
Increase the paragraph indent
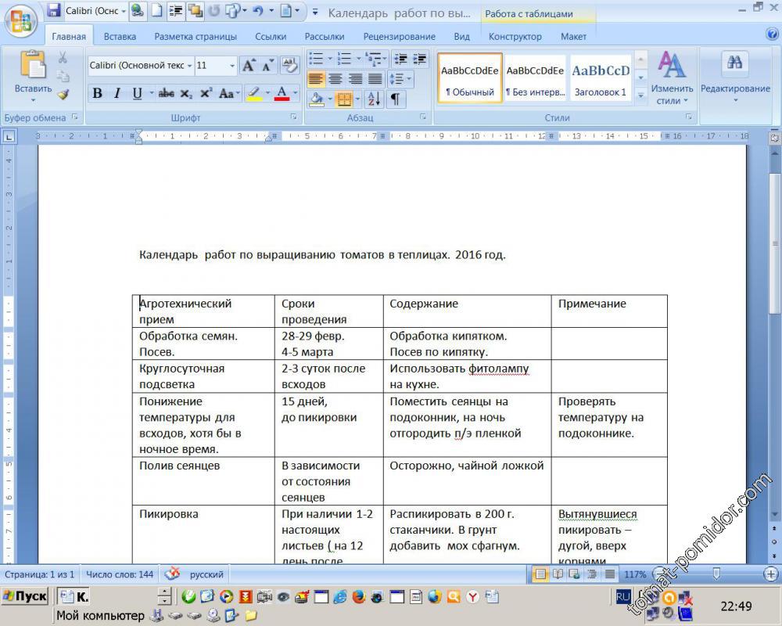click(x=419, y=59)
